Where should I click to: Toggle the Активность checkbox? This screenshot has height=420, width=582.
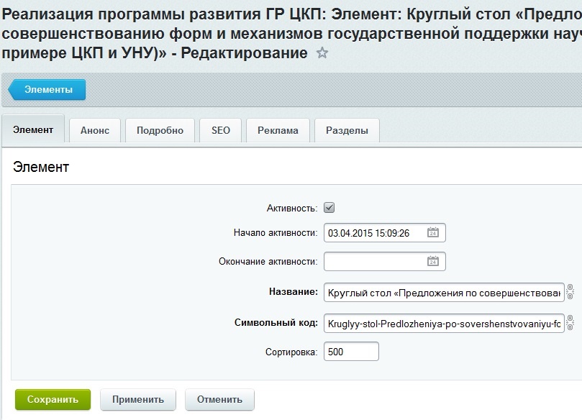coord(329,207)
